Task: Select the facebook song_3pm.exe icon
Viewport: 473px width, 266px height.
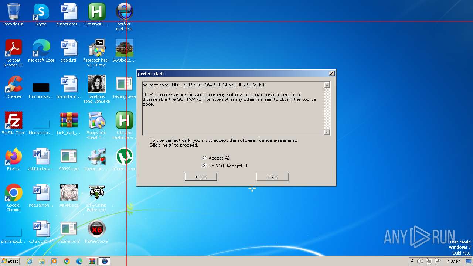Action: tap(96, 89)
